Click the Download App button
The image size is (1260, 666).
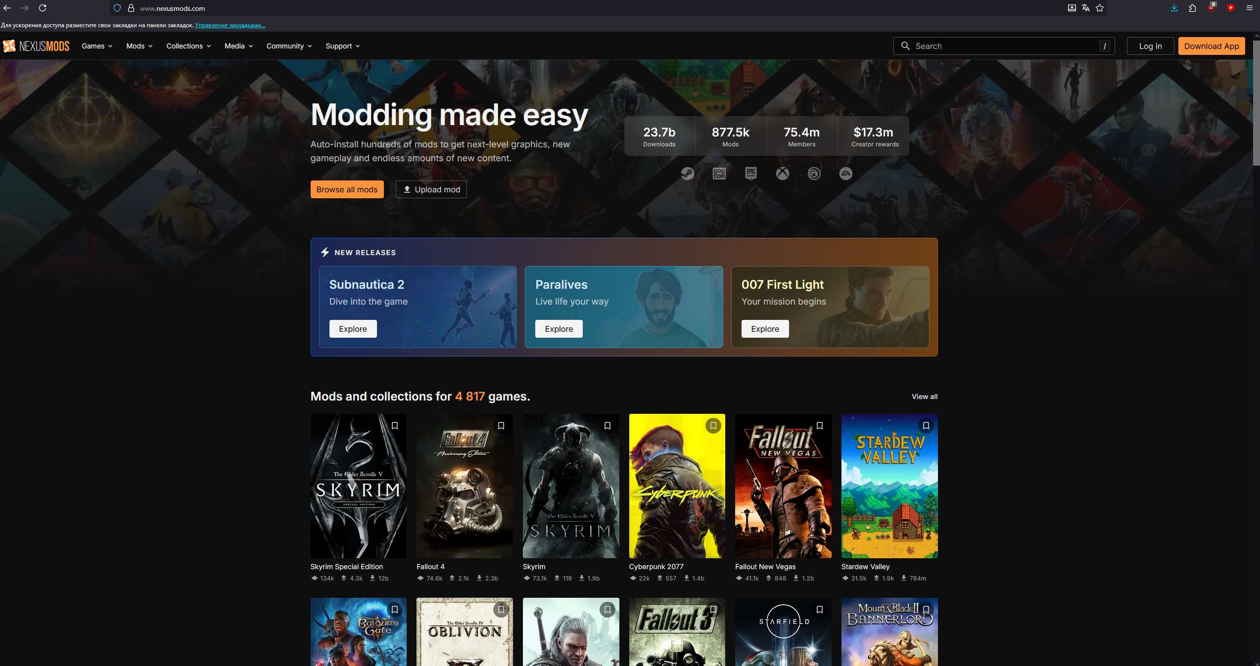pos(1212,46)
